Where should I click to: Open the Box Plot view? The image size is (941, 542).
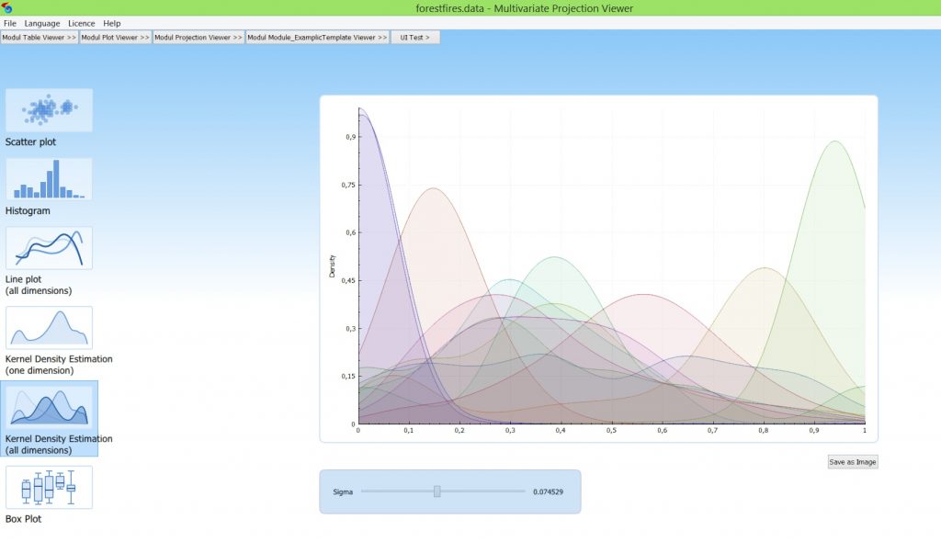[x=49, y=487]
